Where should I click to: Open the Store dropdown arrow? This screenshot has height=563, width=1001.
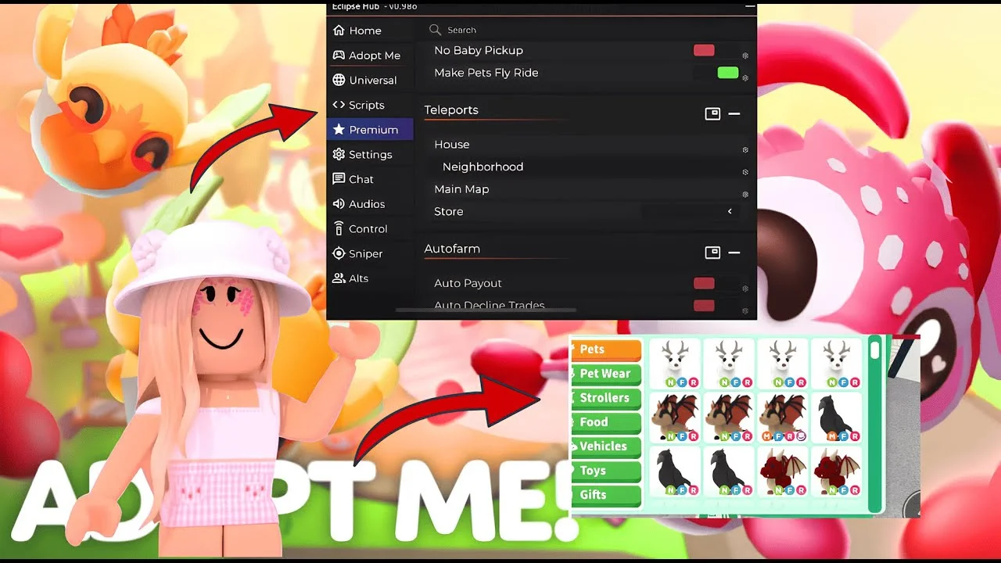click(730, 212)
